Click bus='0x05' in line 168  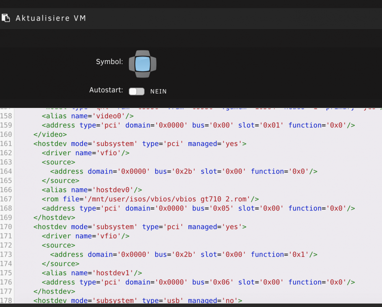(x=213, y=209)
